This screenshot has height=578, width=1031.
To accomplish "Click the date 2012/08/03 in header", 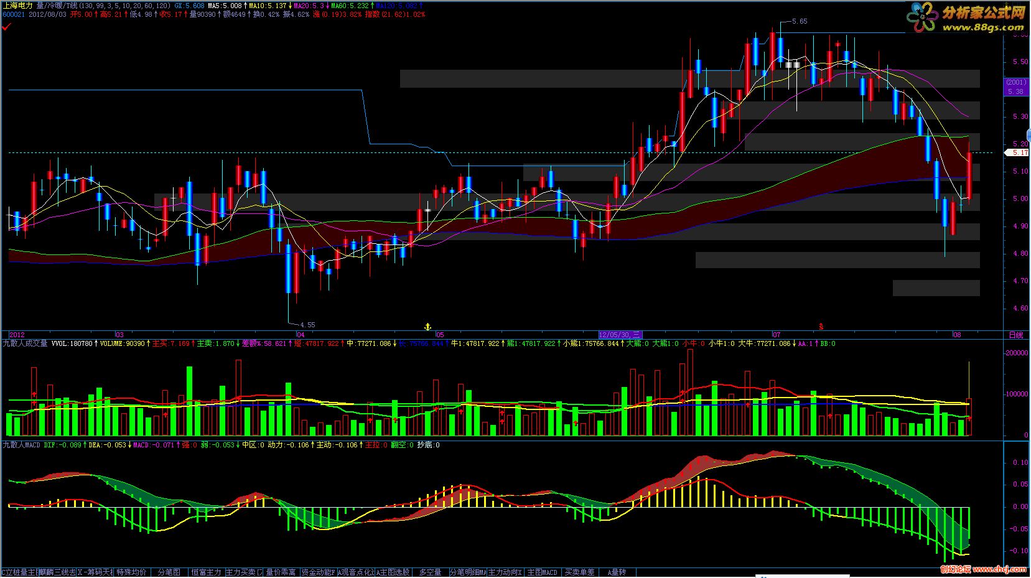I will [x=48, y=14].
